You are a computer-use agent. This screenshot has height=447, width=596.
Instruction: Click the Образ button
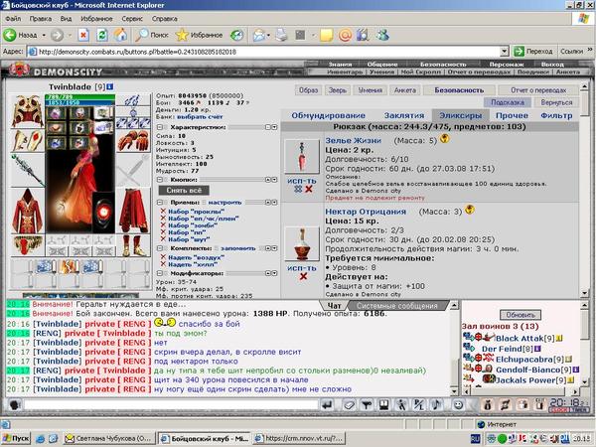tap(308, 90)
